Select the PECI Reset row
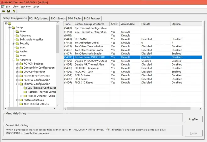Viewport: 207px width, 142px height. pos(133,79)
